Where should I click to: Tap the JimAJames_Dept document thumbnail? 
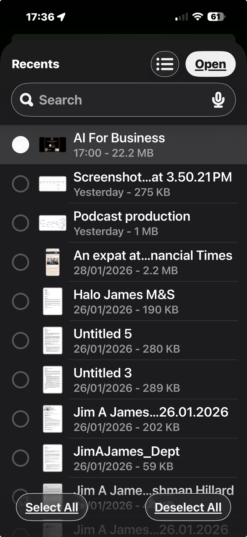coord(52,458)
